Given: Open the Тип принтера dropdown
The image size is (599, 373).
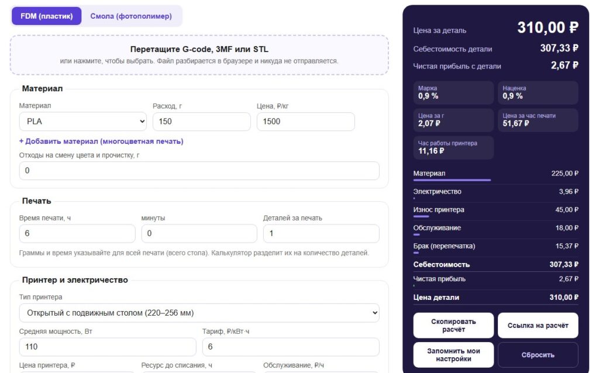Looking at the screenshot, I should (x=199, y=313).
